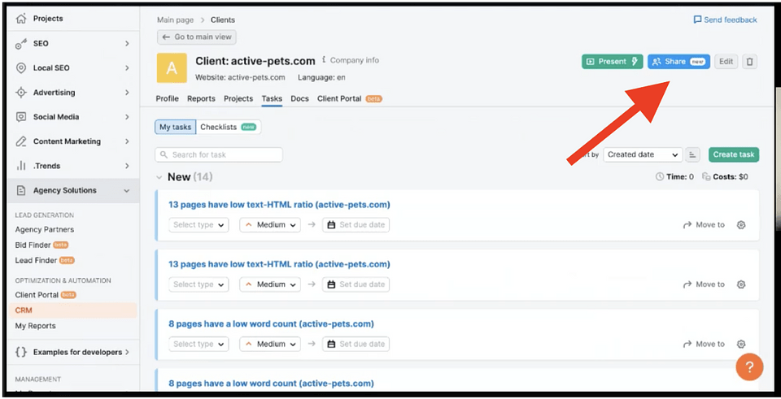Click the Projects home icon in sidebar

(21, 19)
